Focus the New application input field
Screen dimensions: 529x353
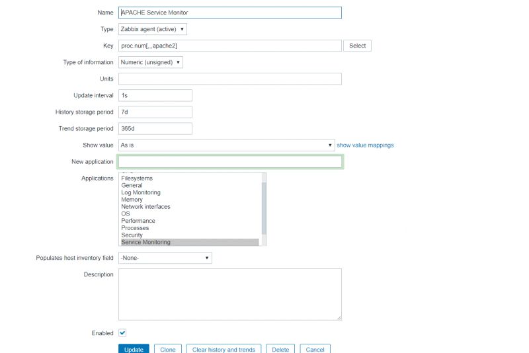tap(230, 162)
